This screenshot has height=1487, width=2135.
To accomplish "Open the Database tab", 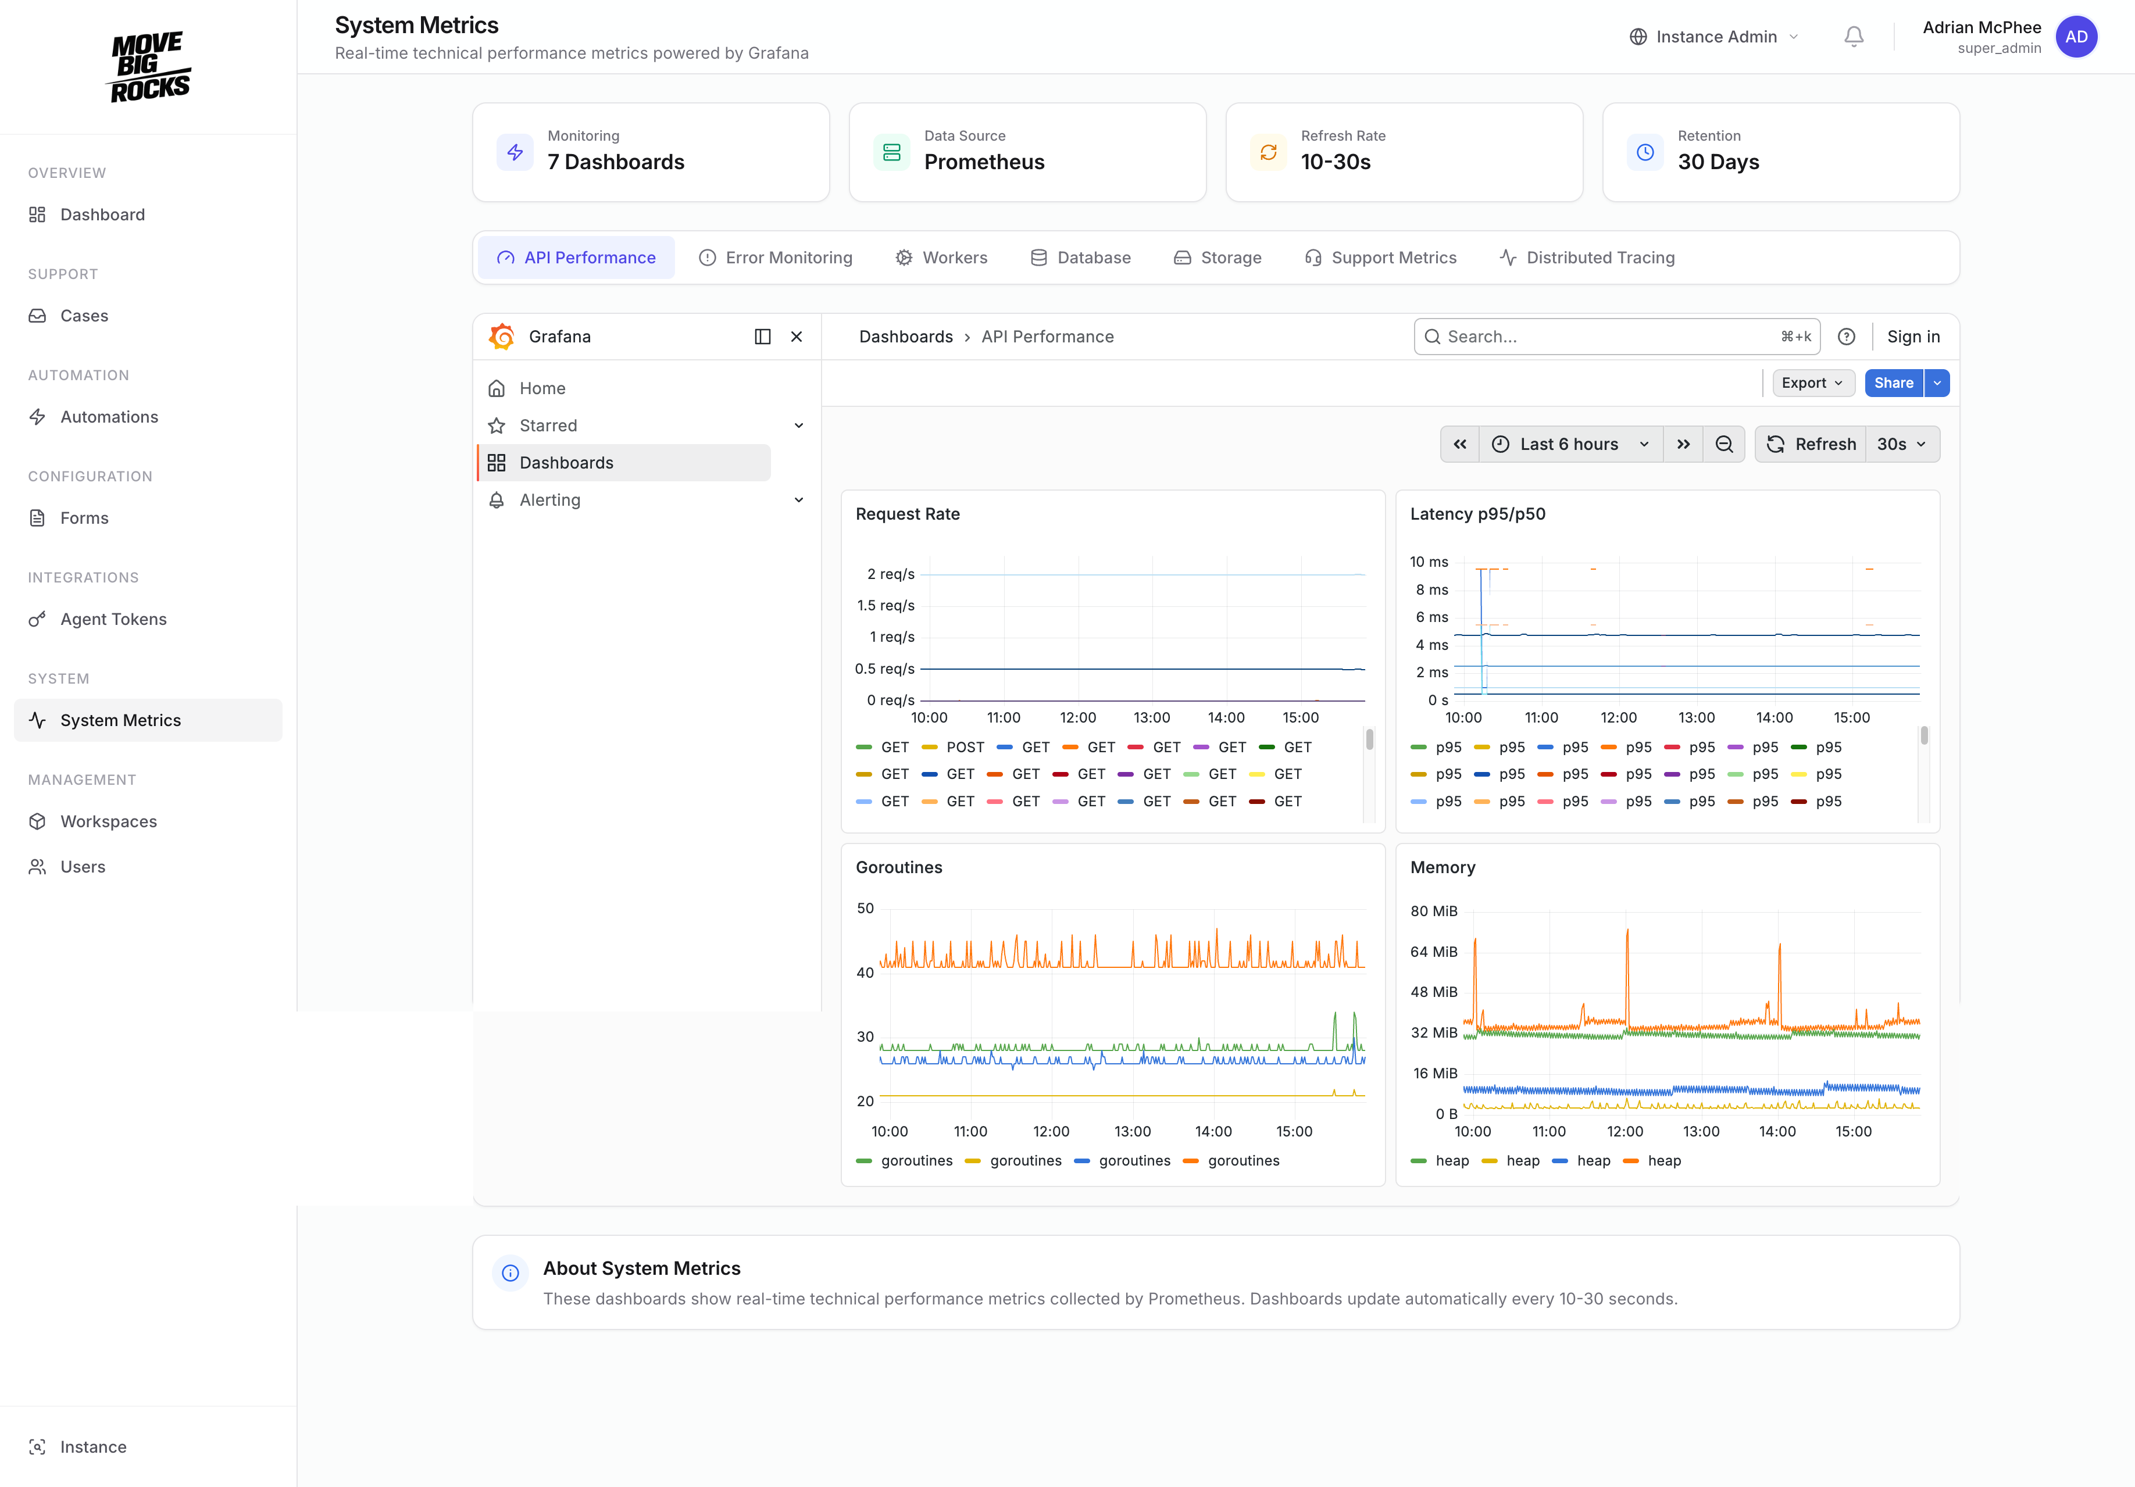I will click(1080, 258).
